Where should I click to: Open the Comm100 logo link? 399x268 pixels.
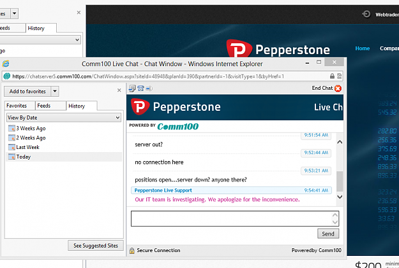(x=177, y=127)
